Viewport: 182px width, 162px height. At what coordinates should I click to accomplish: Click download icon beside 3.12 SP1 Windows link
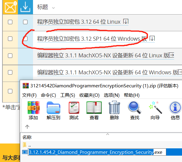pyautogui.click(x=152, y=39)
